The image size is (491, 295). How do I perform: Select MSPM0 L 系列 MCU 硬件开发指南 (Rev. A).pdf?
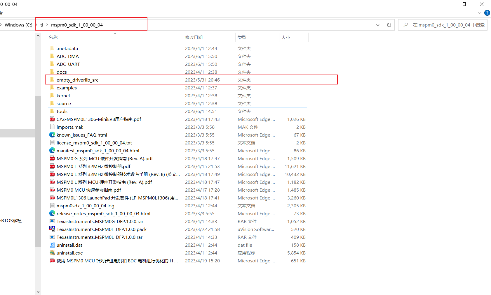104,182
